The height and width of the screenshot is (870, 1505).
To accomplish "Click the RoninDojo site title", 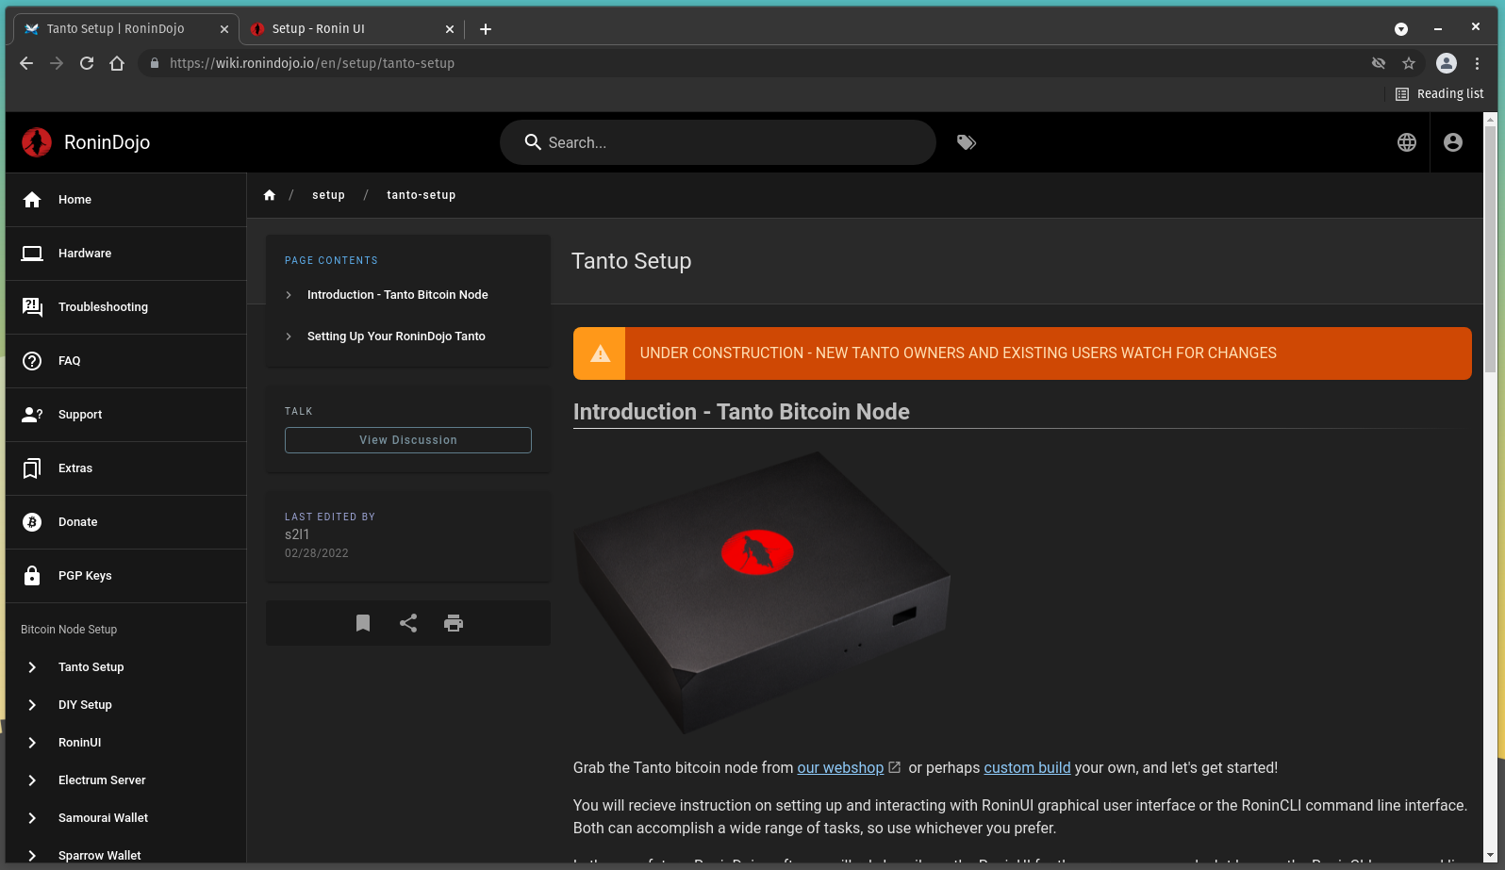I will coord(107,142).
